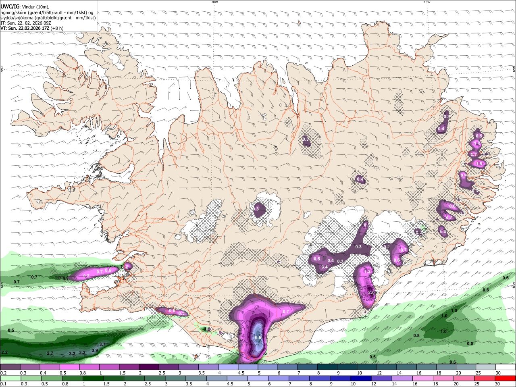Select the palest green 0.1 rain swatch
This screenshot has width=516, height=387.
tap(10, 378)
